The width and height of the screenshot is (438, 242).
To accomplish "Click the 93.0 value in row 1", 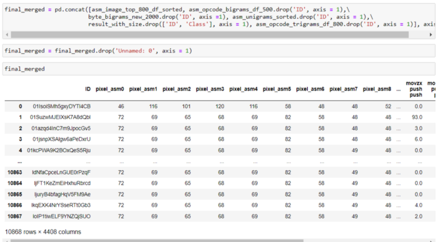I will (x=417, y=117).
